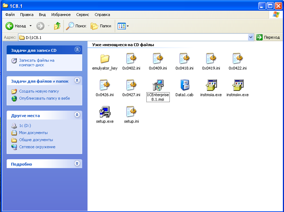Open the Избранное menu
The image size is (284, 212).
[61, 15]
